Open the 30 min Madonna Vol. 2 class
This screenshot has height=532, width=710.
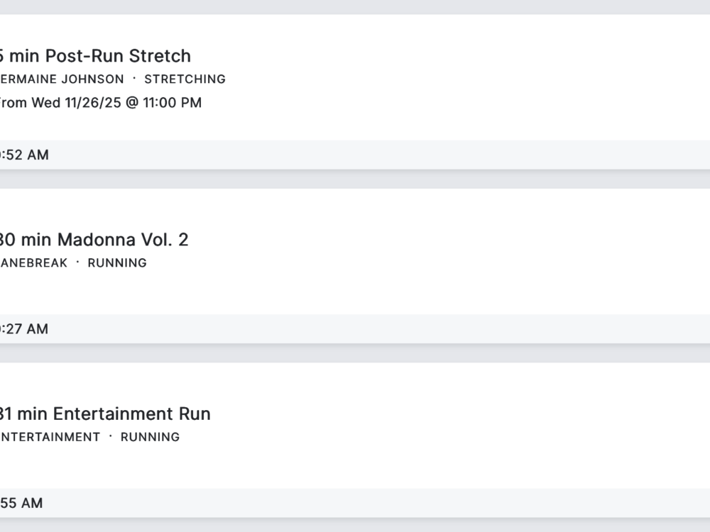click(94, 240)
